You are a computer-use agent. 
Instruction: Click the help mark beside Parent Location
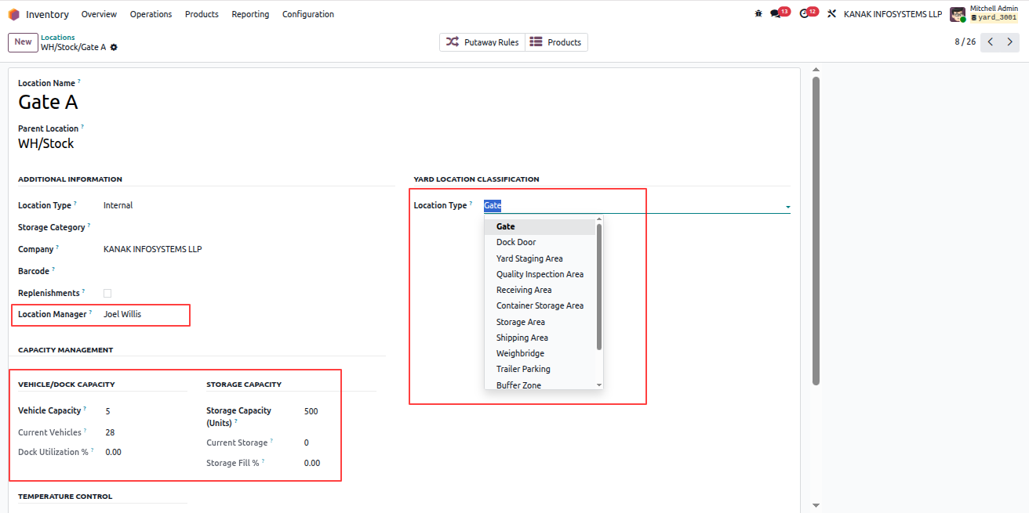pyautogui.click(x=82, y=127)
